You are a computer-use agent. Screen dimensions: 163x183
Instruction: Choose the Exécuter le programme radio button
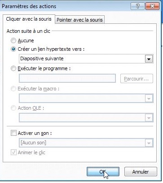tap(13, 69)
